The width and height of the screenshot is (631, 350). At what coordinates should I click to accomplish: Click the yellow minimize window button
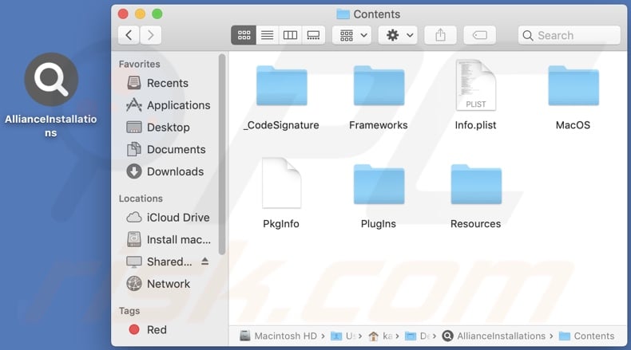pyautogui.click(x=140, y=14)
